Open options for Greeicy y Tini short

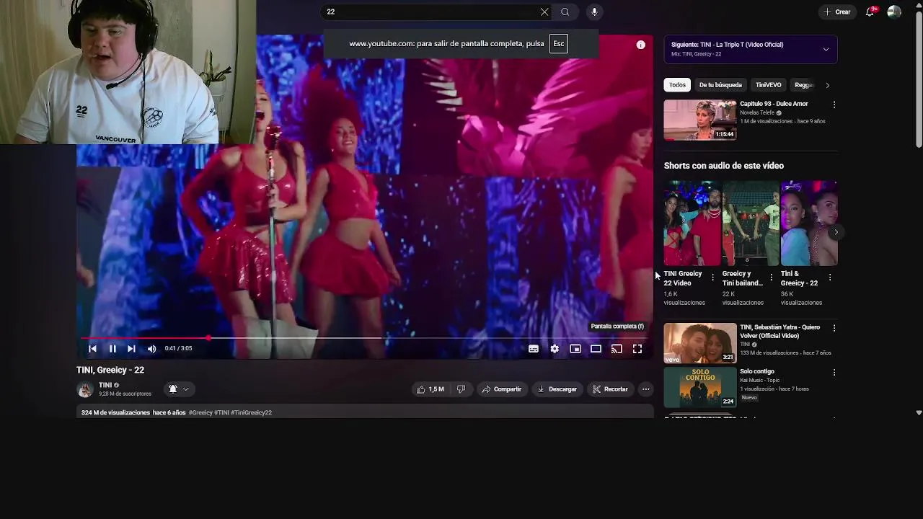coord(772,278)
